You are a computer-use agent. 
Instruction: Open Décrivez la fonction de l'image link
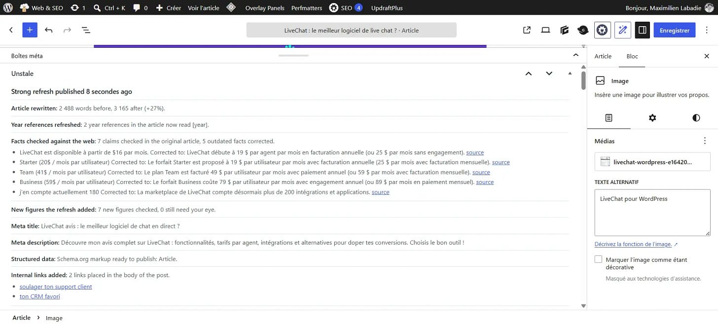click(636, 244)
